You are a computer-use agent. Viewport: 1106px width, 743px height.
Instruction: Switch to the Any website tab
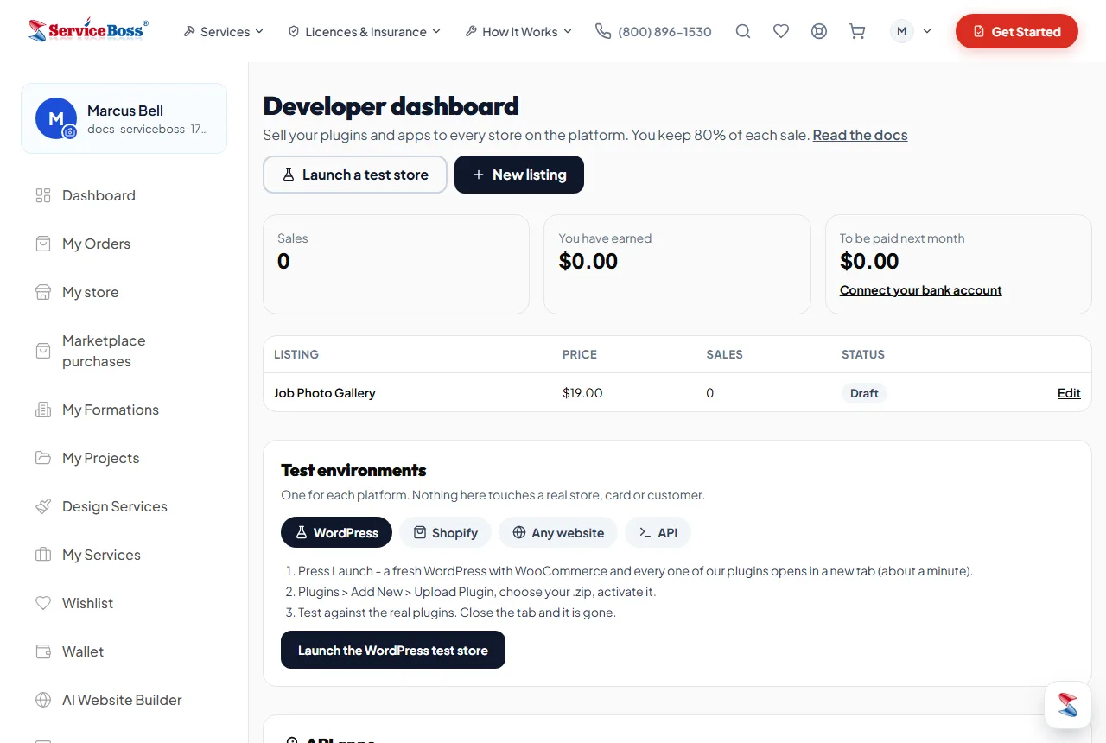tap(558, 532)
